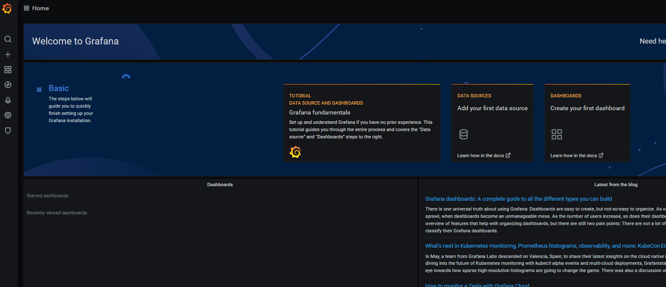Collapse the welcome panel chevron at top
The image size is (666, 287).
tap(421, 29)
